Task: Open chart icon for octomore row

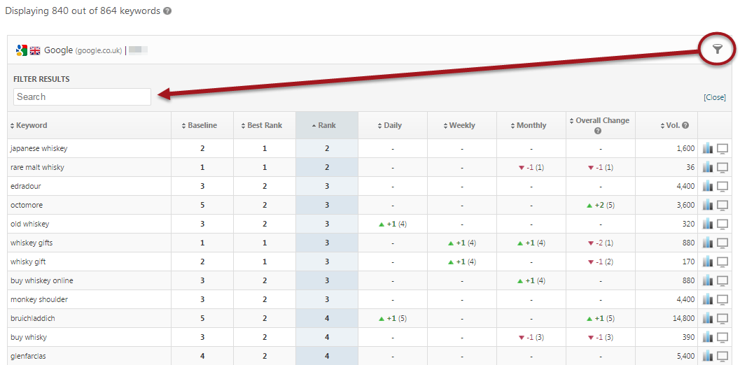Action: coord(707,205)
